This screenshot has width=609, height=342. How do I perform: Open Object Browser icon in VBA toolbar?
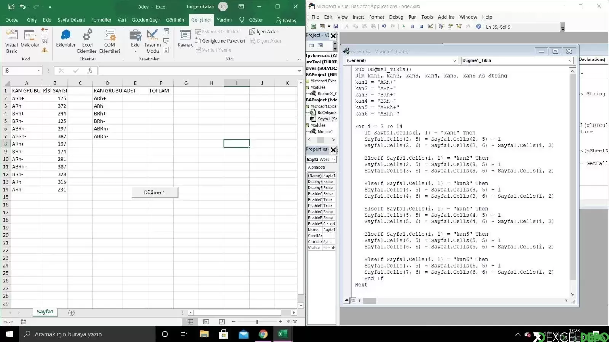coord(459,27)
